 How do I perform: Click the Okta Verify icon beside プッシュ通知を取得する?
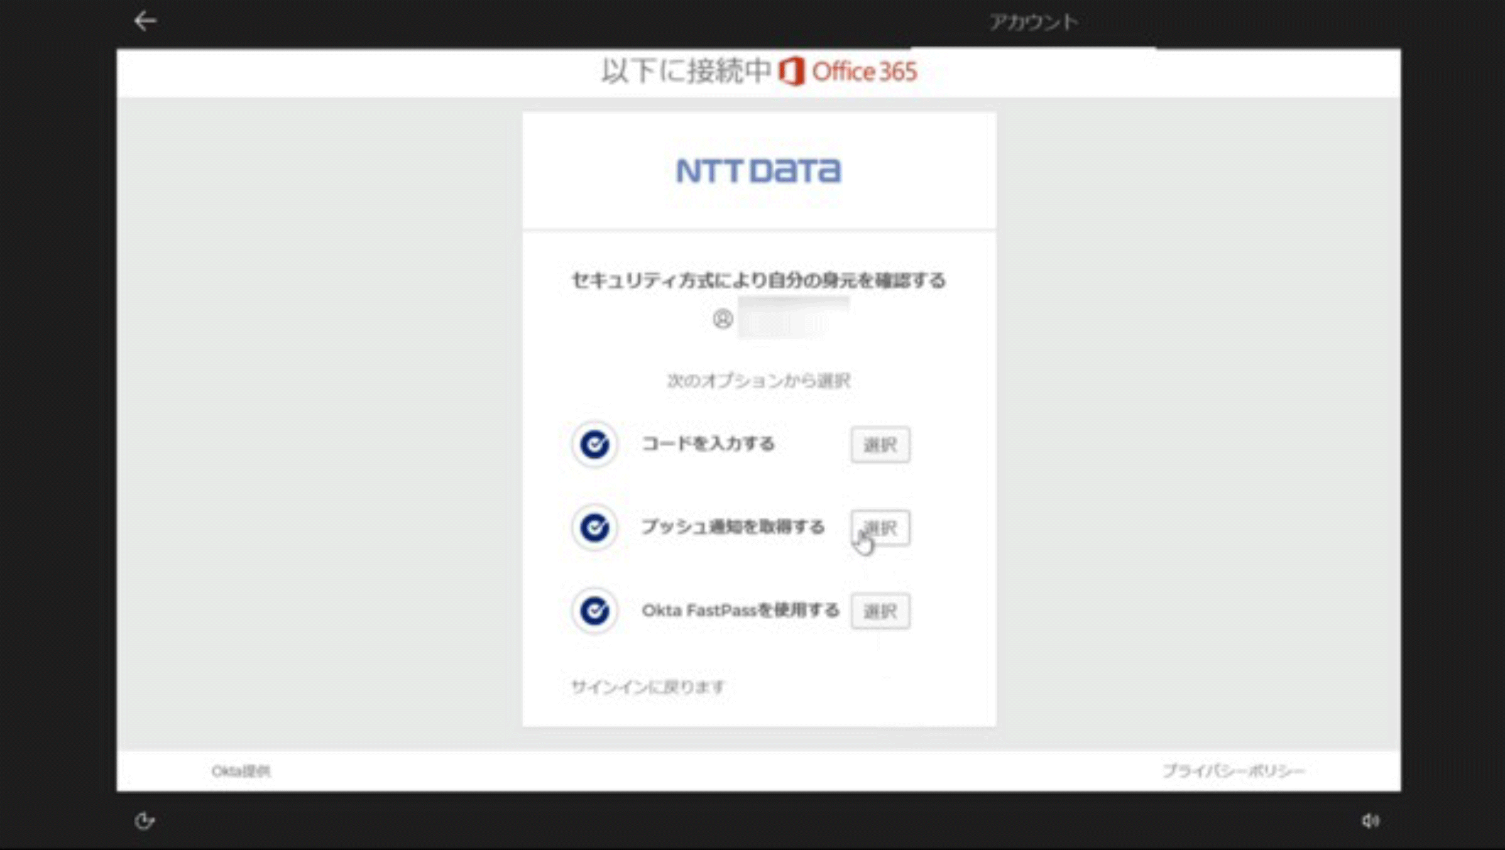click(594, 527)
